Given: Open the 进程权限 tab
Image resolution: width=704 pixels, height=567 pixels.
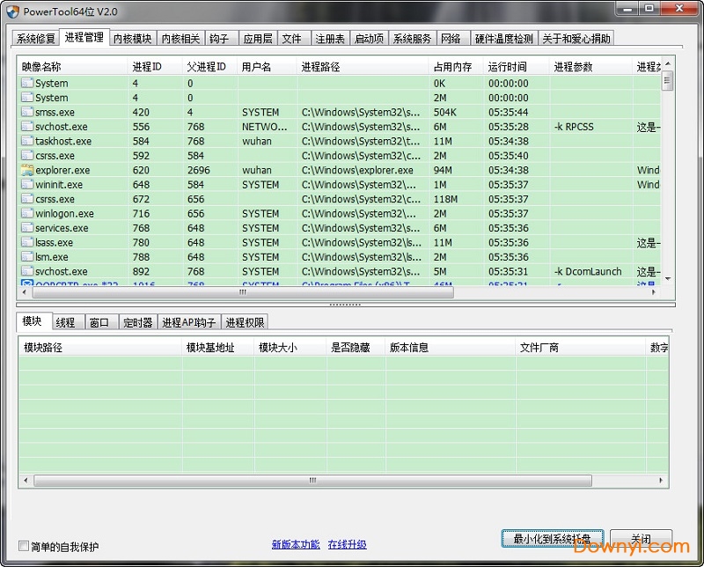Looking at the screenshot, I should click(x=245, y=320).
